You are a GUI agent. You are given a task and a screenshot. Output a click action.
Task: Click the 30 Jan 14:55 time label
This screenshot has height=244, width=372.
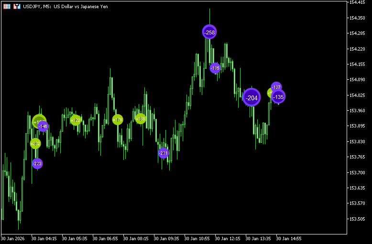coord(289,238)
